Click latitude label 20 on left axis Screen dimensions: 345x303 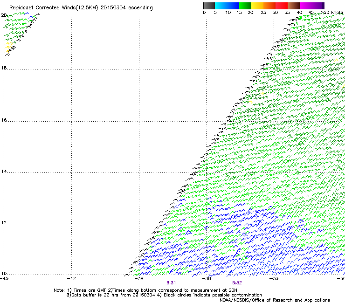point(4,15)
